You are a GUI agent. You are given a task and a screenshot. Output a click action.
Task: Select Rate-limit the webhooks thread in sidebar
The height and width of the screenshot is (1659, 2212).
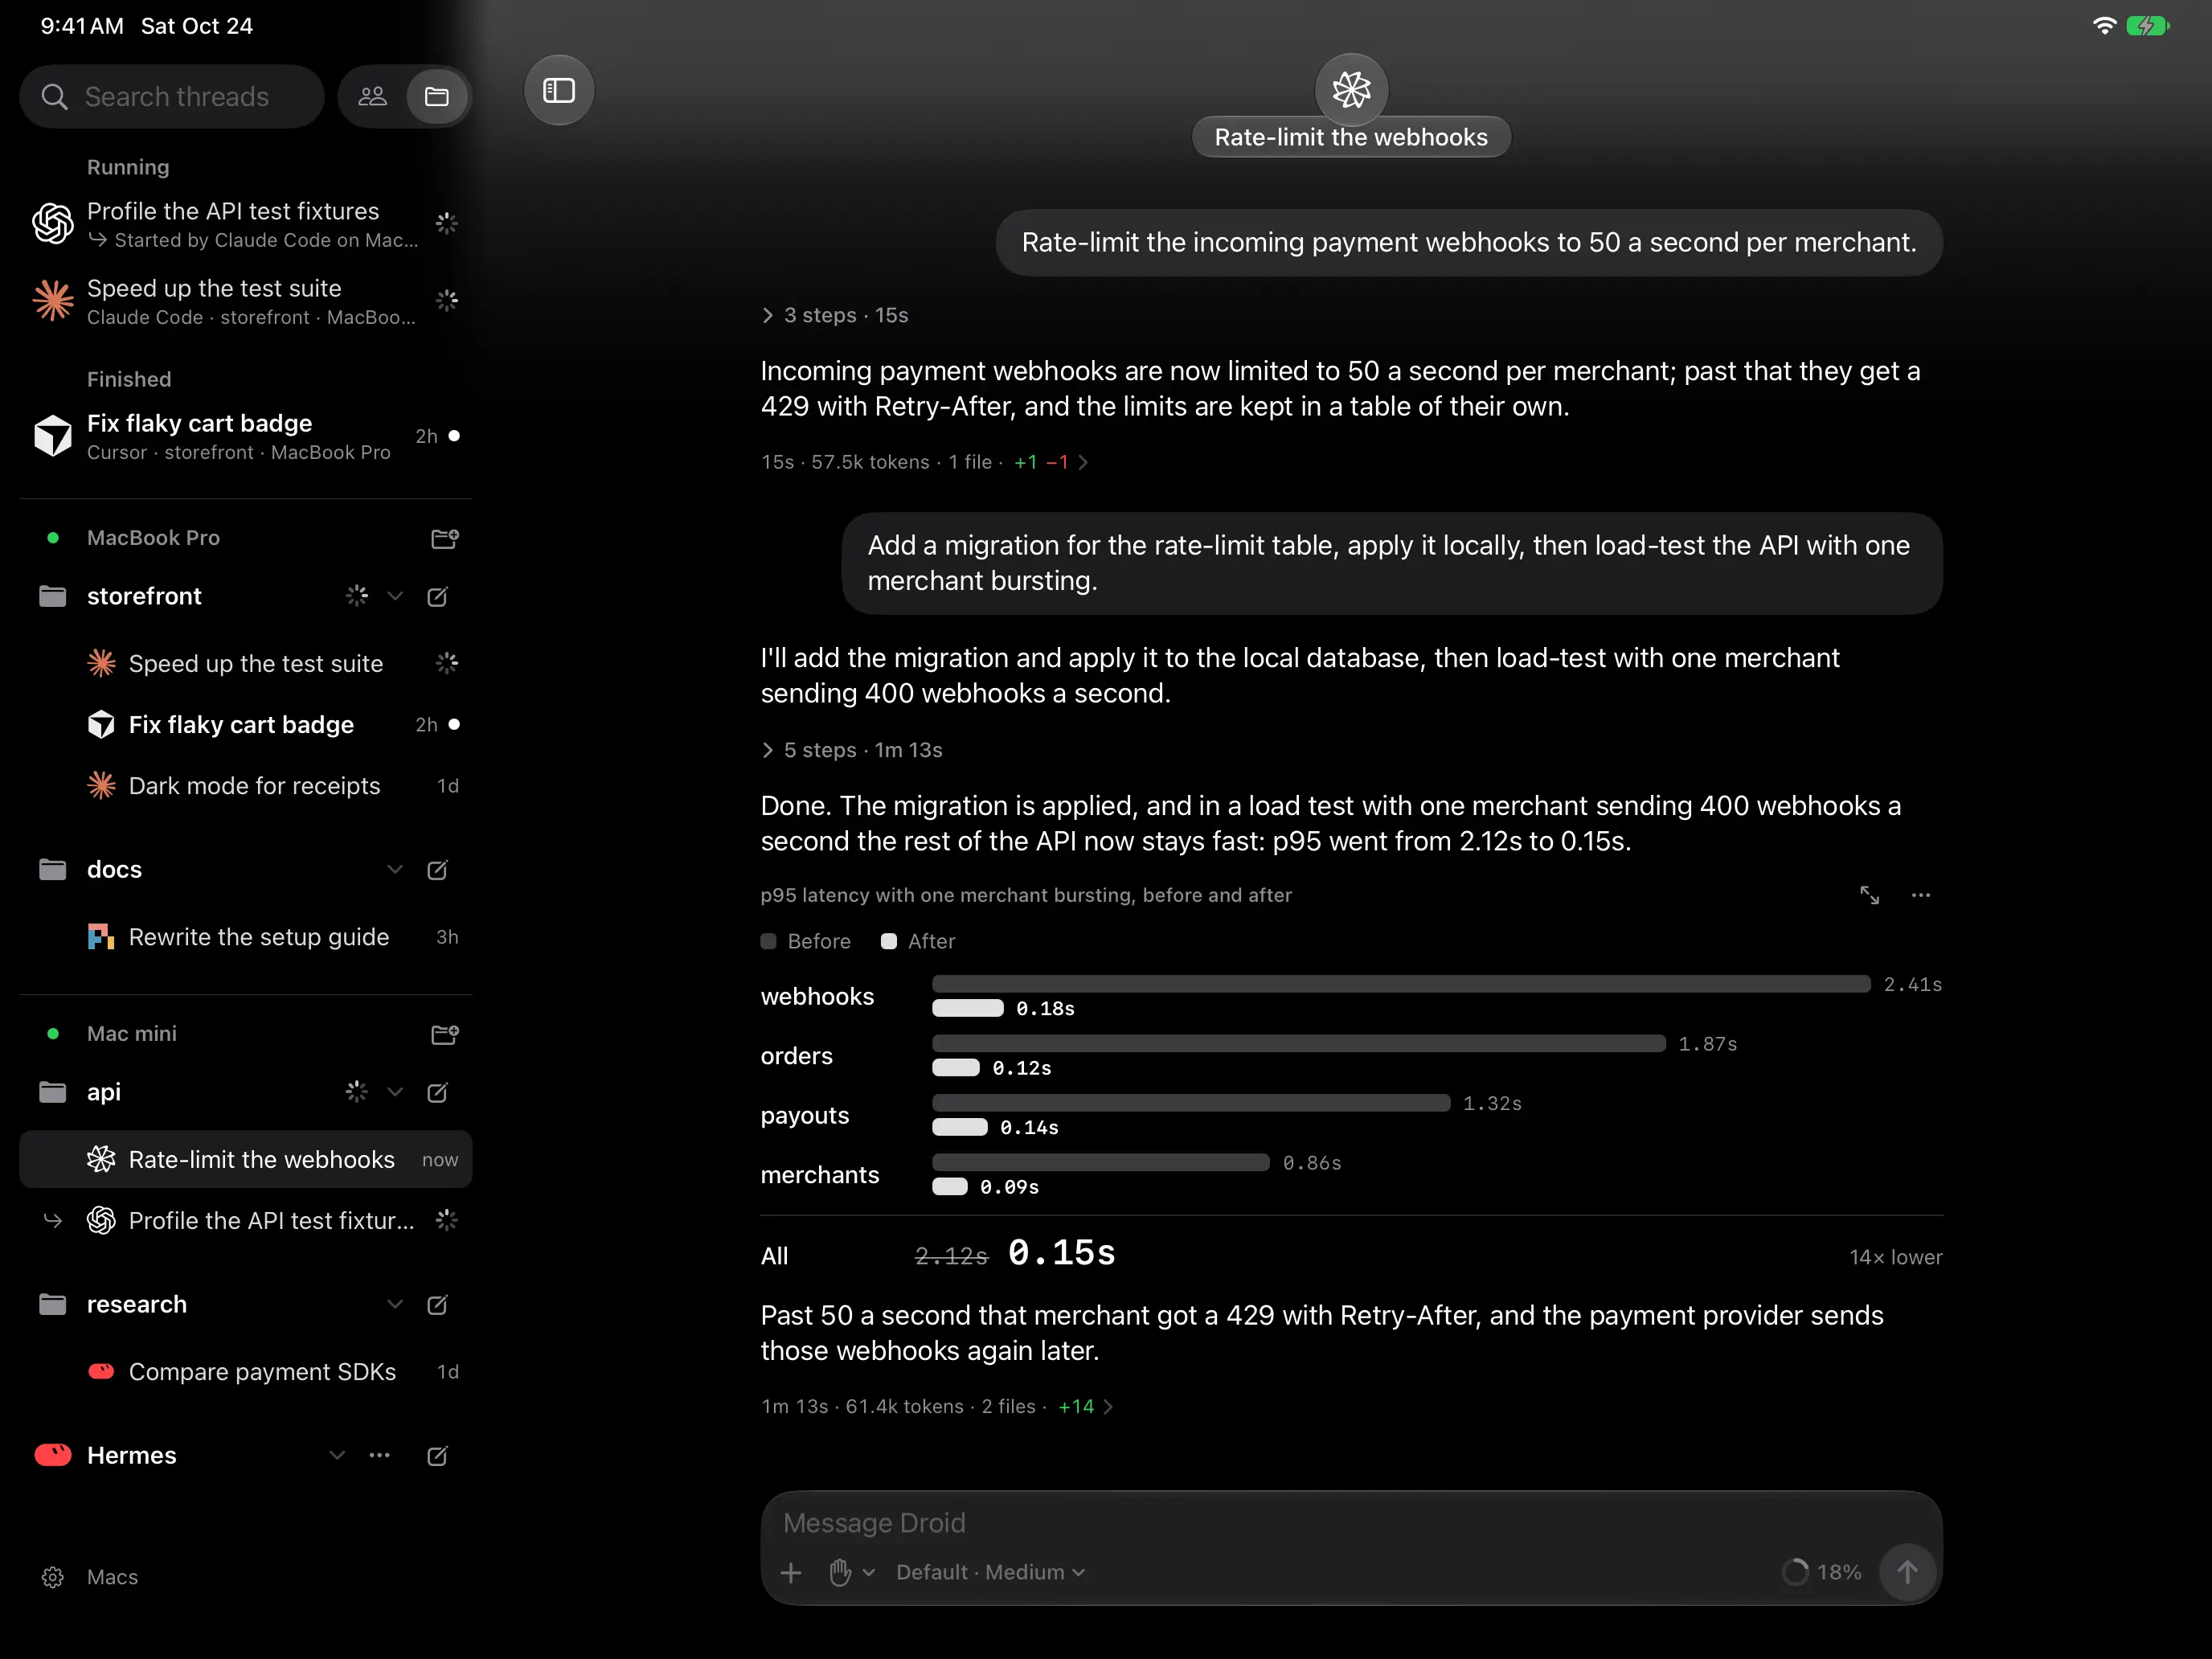pos(246,1159)
